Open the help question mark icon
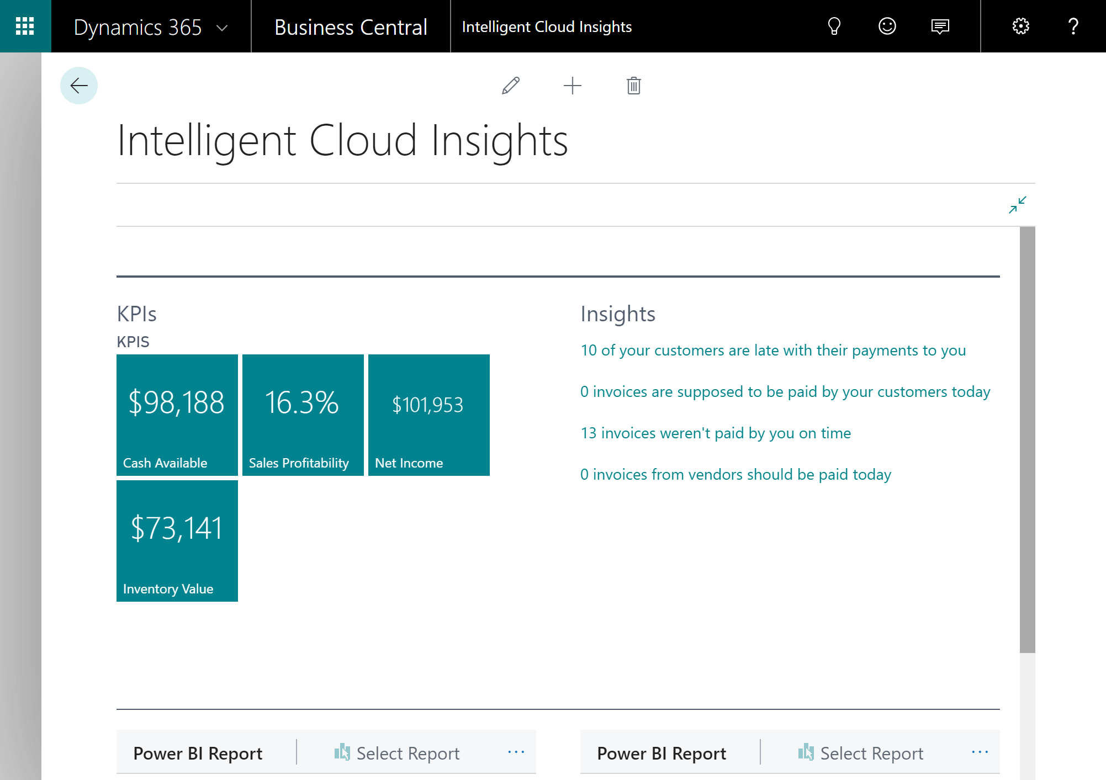This screenshot has width=1106, height=780. tap(1073, 26)
